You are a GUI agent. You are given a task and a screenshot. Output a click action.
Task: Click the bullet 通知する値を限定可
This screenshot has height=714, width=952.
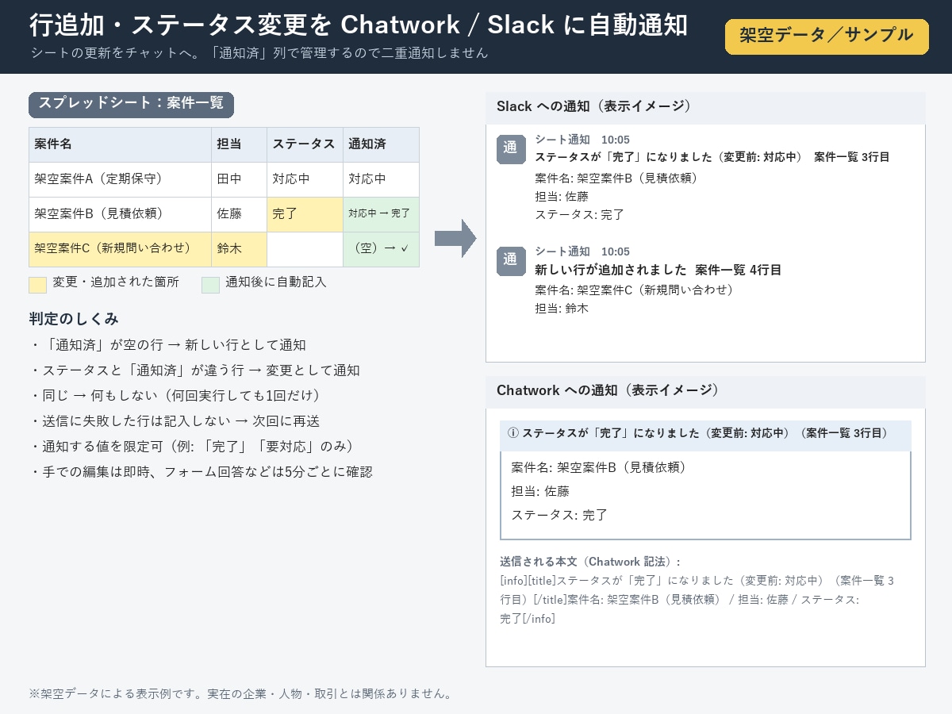tap(194, 446)
